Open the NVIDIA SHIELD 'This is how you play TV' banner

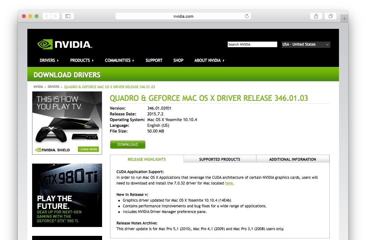pyautogui.click(x=67, y=123)
